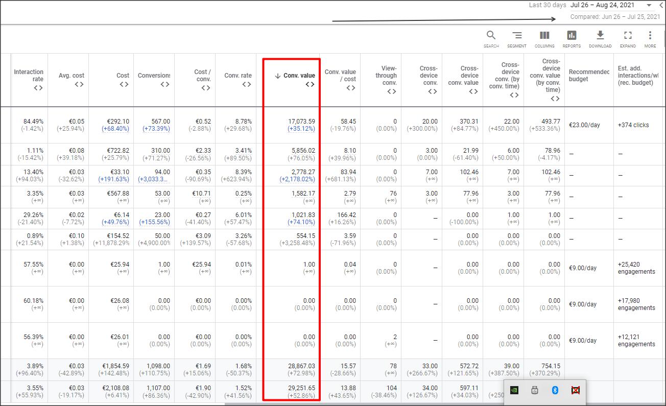Sort by the Conv. rate column header
Screen dimensions: 666x406
[x=237, y=76]
